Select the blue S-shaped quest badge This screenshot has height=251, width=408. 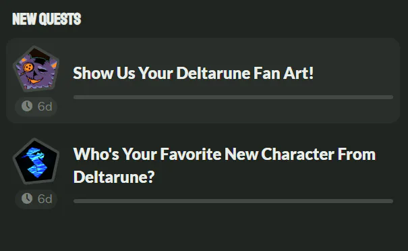pyautogui.click(x=36, y=161)
